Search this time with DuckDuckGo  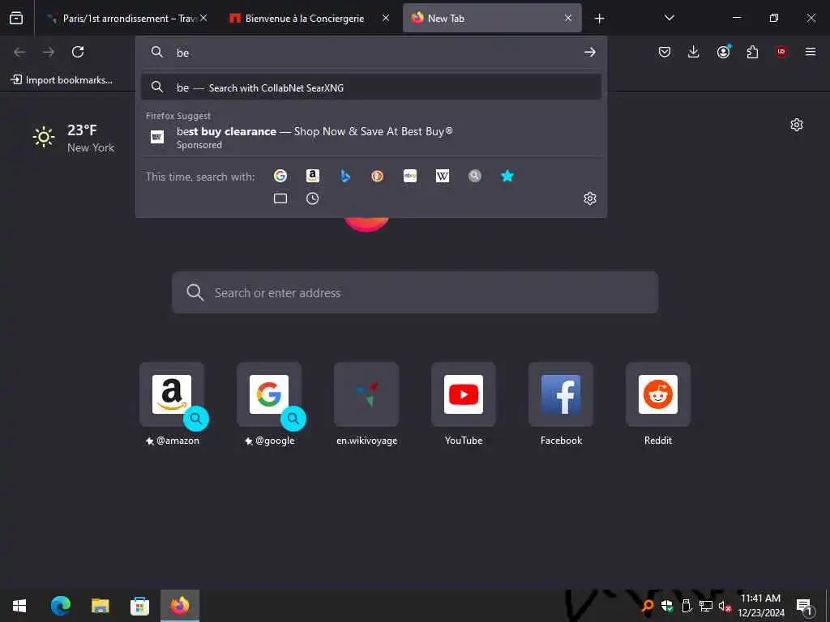(x=378, y=176)
